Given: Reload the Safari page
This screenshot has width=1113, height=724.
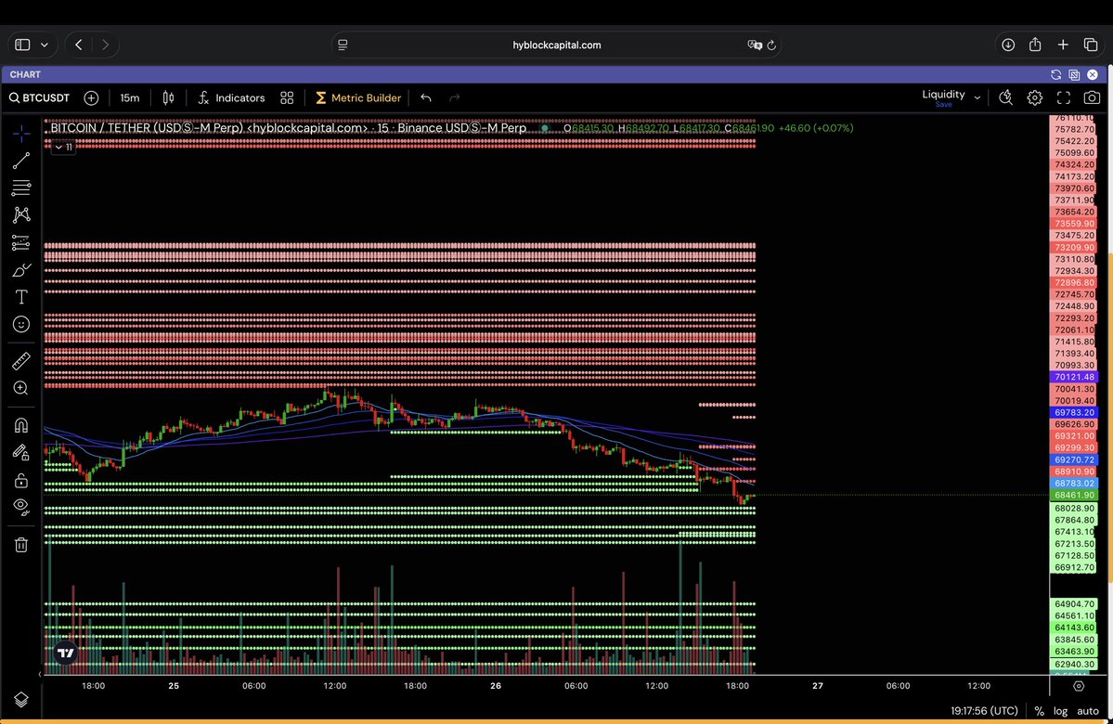Looking at the screenshot, I should 771,45.
